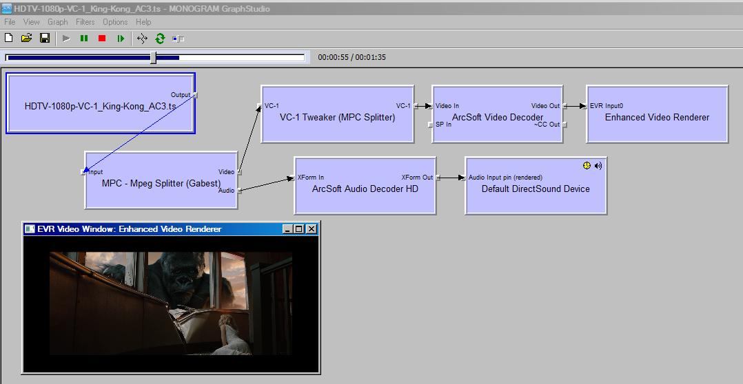
Task: Open the Graph menu
Action: (x=57, y=22)
